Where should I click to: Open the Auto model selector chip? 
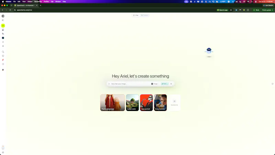tap(165, 84)
